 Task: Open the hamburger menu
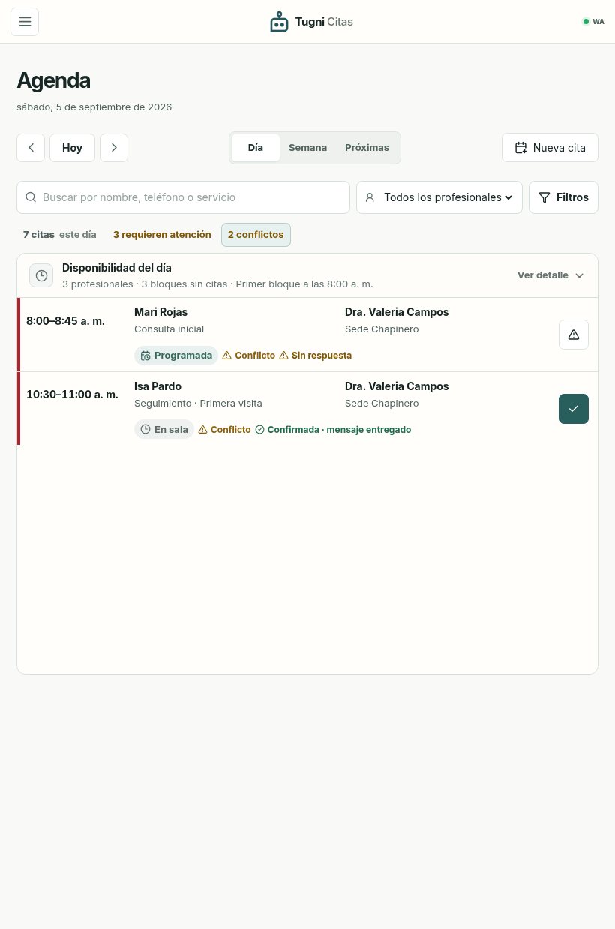click(25, 22)
